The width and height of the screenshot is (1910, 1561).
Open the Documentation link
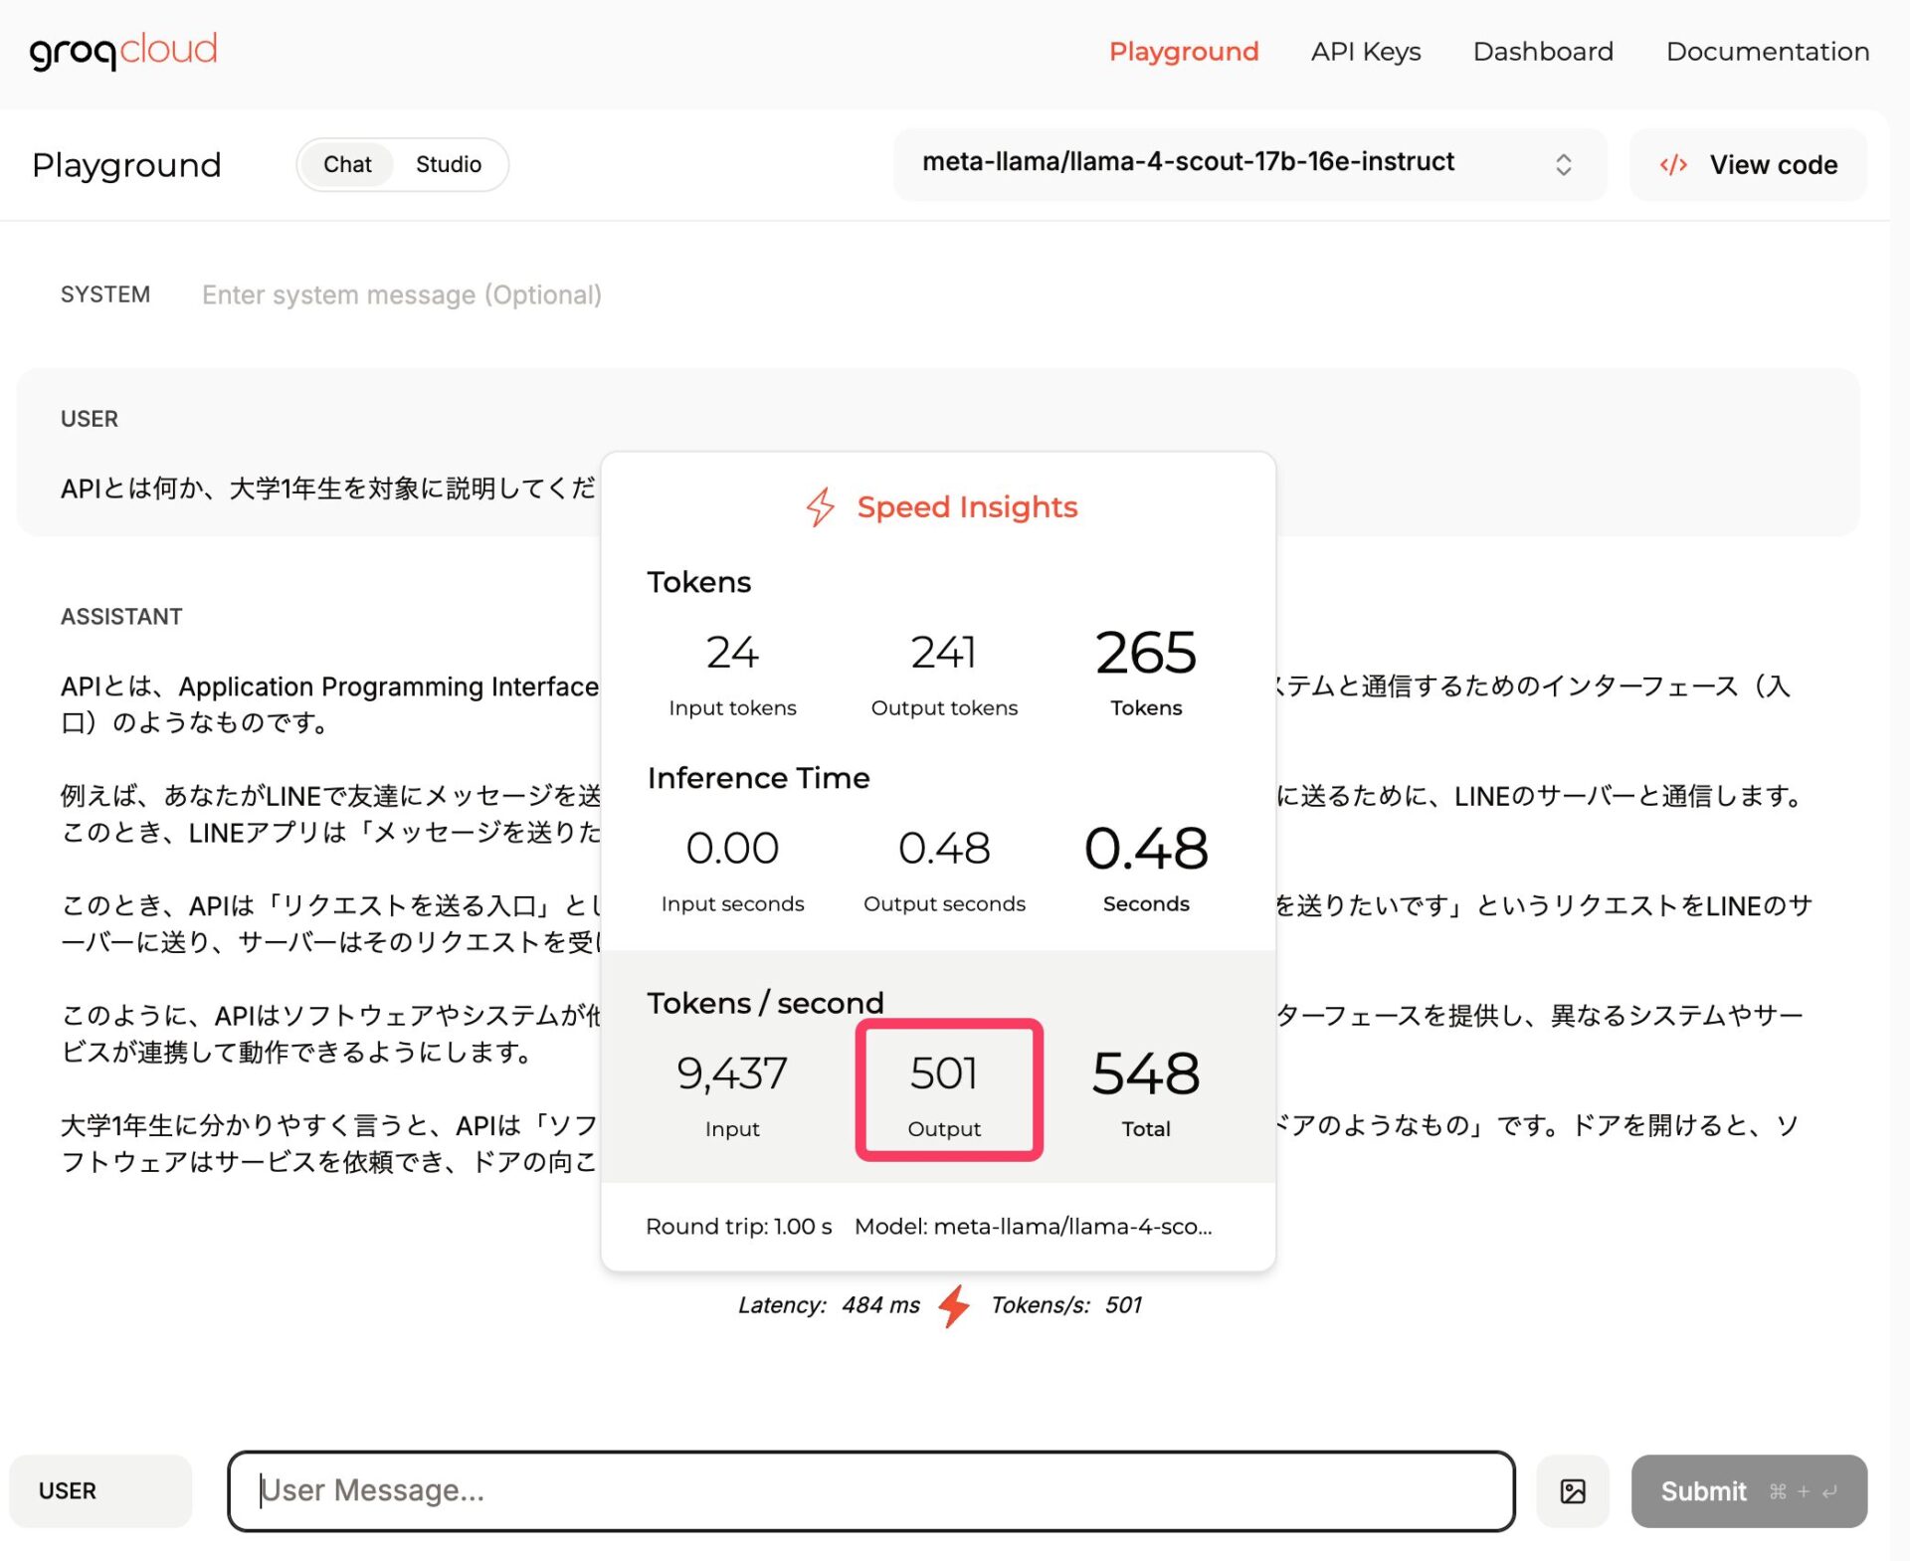click(1767, 52)
